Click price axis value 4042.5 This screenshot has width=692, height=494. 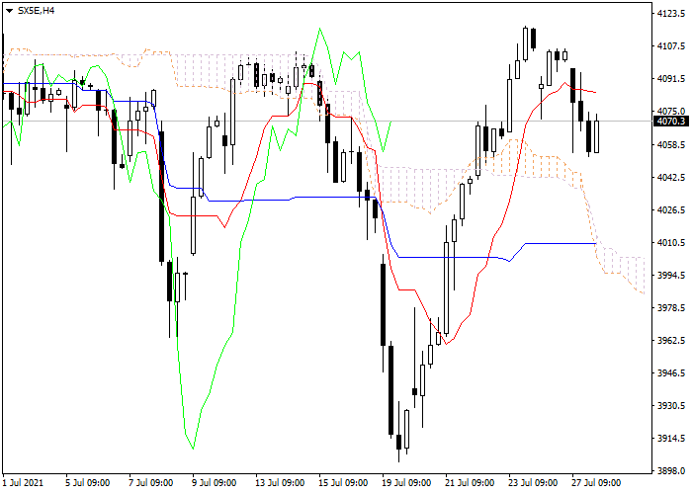coord(671,177)
